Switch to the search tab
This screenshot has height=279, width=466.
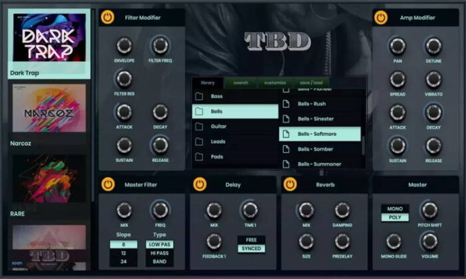pos(240,83)
